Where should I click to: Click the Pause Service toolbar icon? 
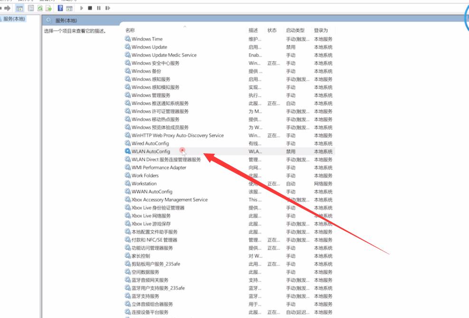pos(99,8)
